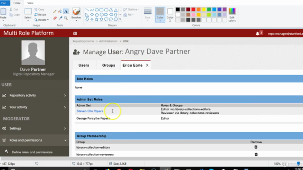The width and height of the screenshot is (303, 170).
Task: Pick the red color swatch
Action: click(193, 9)
